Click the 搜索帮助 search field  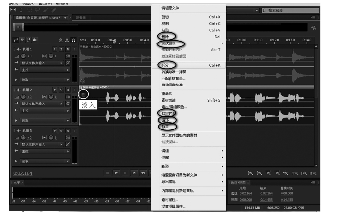tap(290, 10)
